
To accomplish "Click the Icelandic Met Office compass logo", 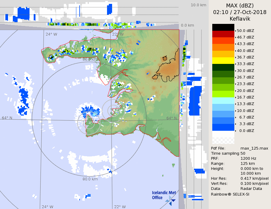I will tap(171, 200).
